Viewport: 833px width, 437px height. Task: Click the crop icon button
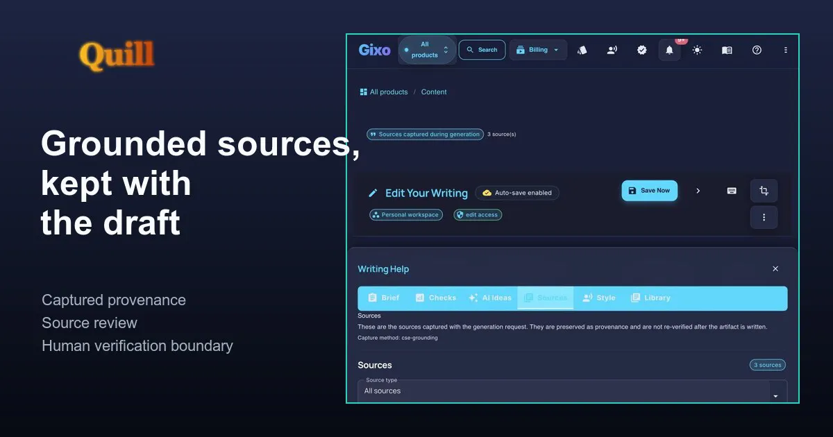click(764, 191)
